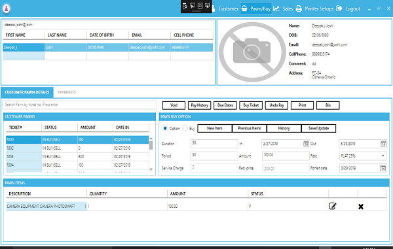The height and width of the screenshot is (249, 393).
Task: Click the third icon in the black debug toolbar
Action: coord(200,5)
